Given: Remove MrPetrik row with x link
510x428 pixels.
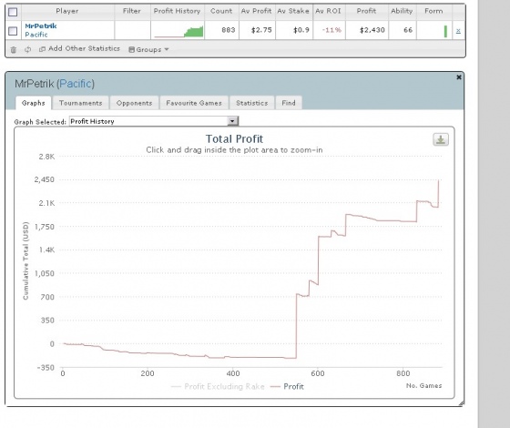Looking at the screenshot, I should click(x=458, y=31).
